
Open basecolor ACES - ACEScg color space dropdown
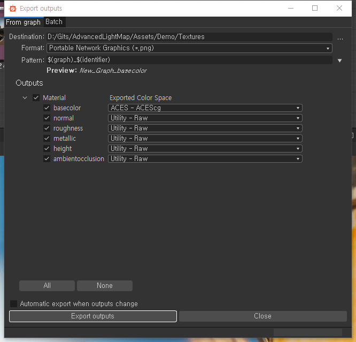pyautogui.click(x=205, y=108)
